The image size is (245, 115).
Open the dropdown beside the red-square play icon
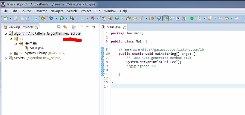[x=98, y=19]
